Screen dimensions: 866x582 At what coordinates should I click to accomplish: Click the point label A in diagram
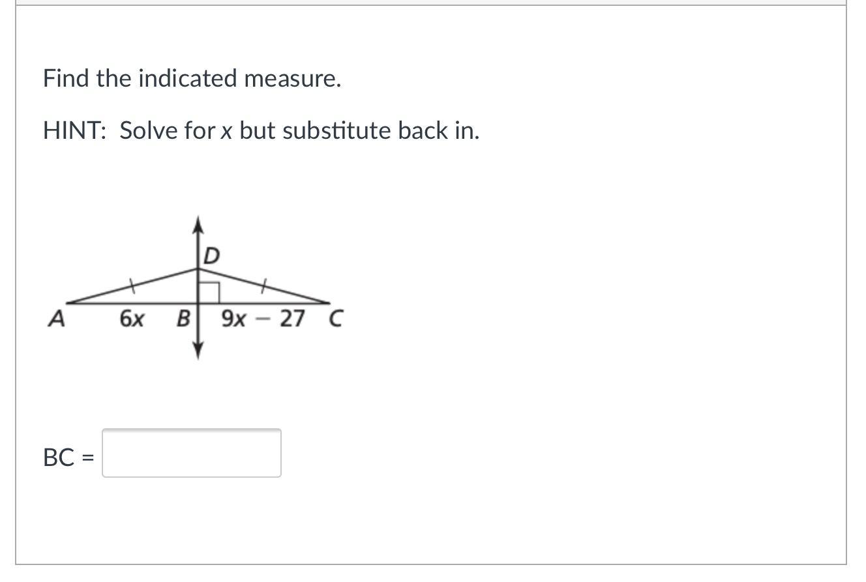click(57, 319)
